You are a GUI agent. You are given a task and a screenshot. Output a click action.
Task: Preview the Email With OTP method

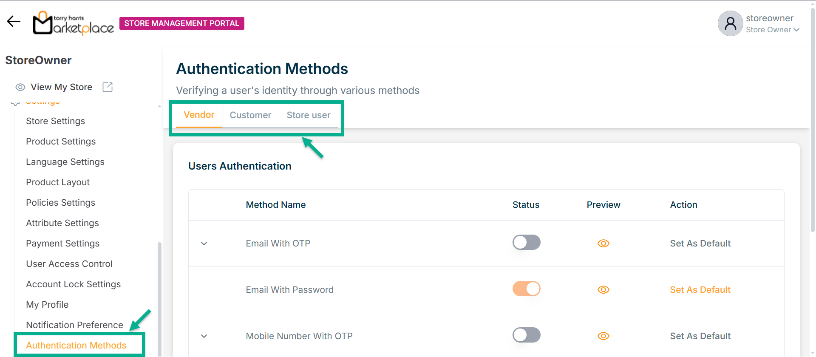pos(603,244)
